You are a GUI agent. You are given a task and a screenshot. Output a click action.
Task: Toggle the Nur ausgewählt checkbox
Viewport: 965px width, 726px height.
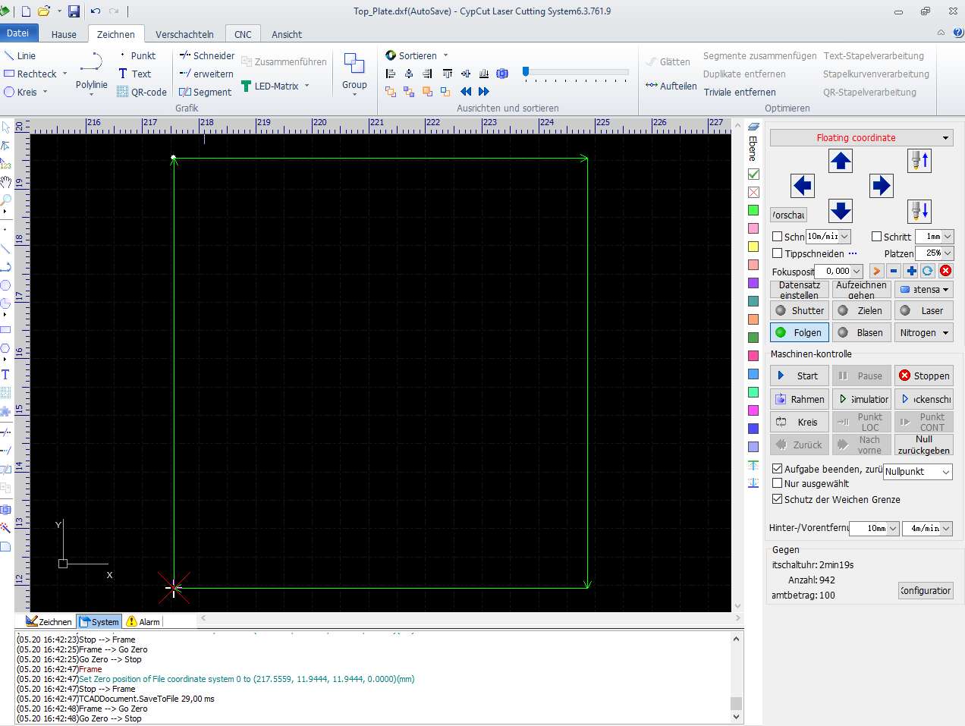(777, 483)
